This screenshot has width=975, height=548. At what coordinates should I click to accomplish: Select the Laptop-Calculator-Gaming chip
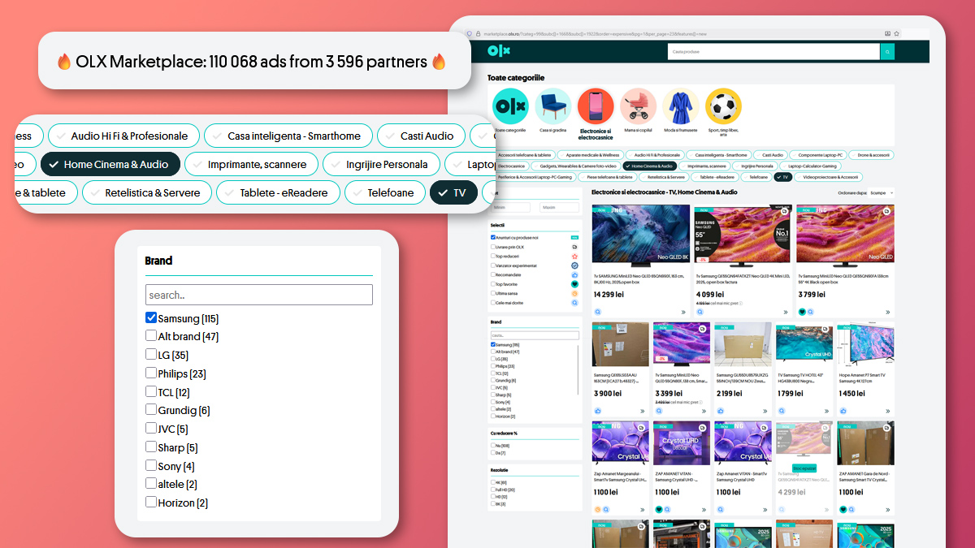[x=808, y=166]
